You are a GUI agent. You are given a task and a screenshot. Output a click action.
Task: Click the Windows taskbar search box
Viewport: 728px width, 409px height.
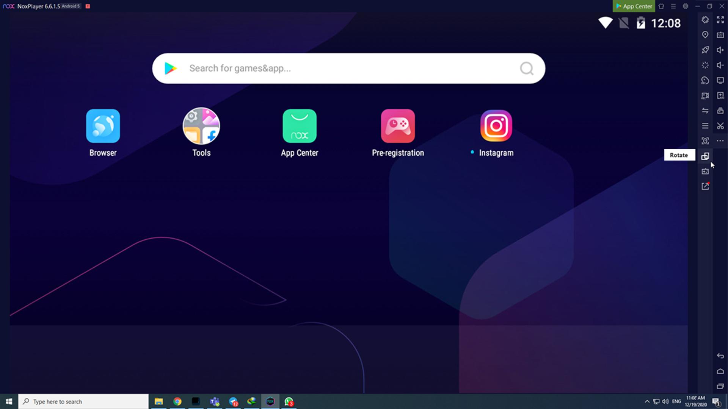click(x=83, y=401)
